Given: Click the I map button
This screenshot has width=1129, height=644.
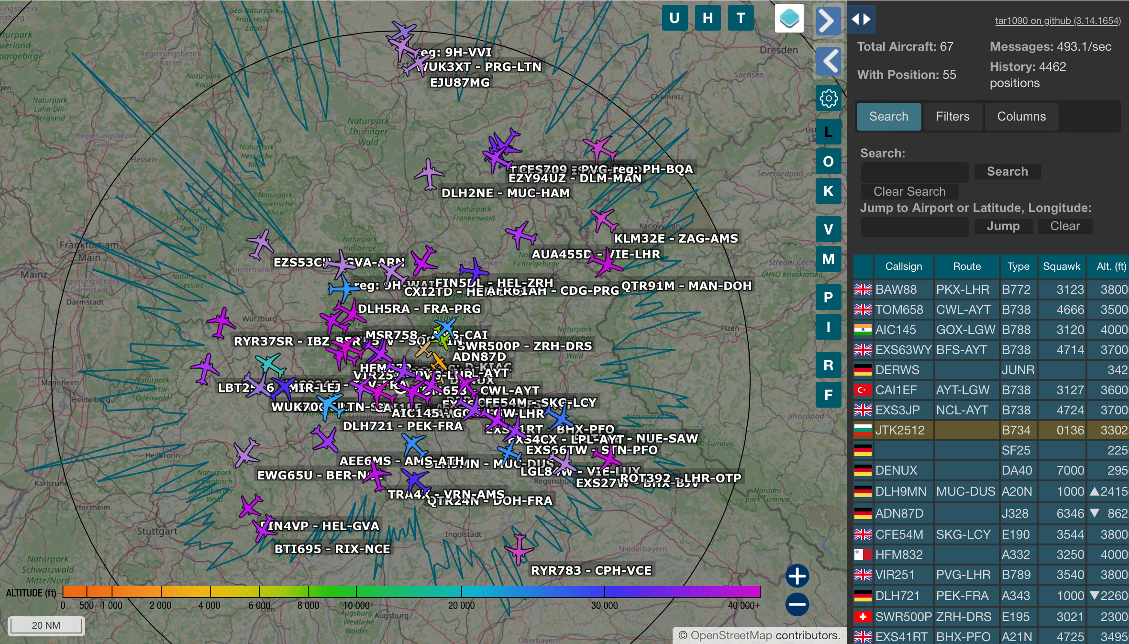Looking at the screenshot, I should [x=829, y=327].
